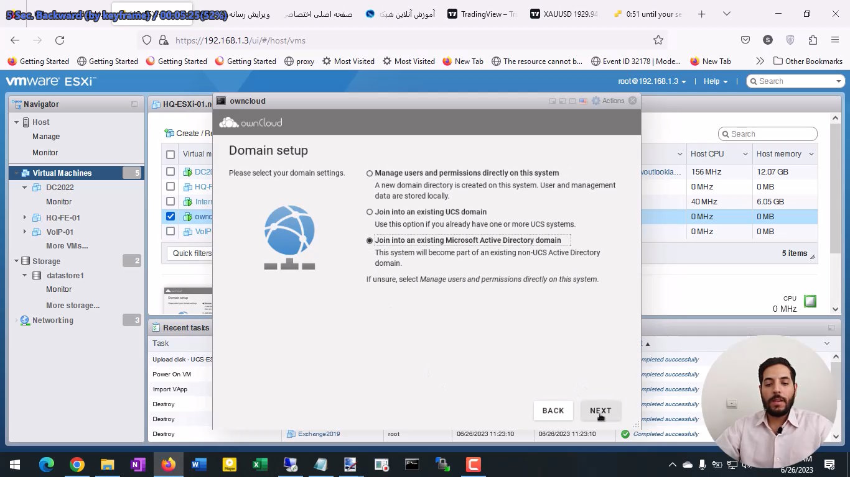Open Firefox account icon
Viewport: 850px width, 477px height.
coord(768,40)
